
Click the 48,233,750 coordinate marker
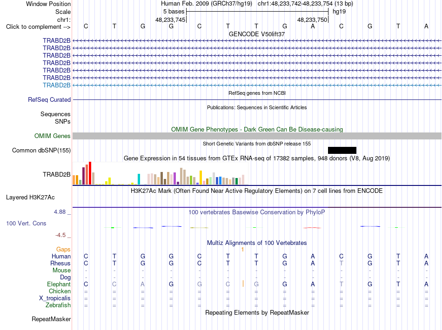pos(312,20)
